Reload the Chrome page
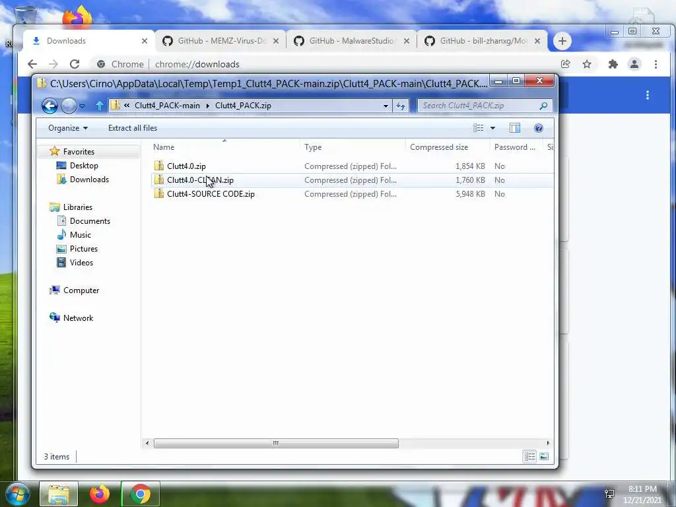The width and height of the screenshot is (676, 507). coord(75,64)
